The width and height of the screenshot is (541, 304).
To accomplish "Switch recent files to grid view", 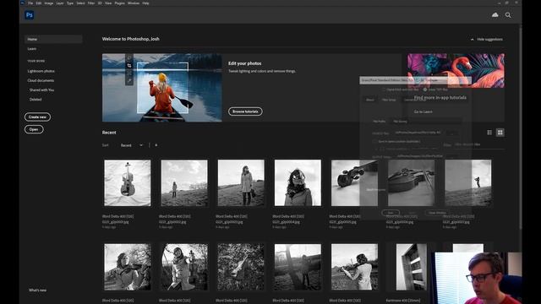I will point(500,133).
